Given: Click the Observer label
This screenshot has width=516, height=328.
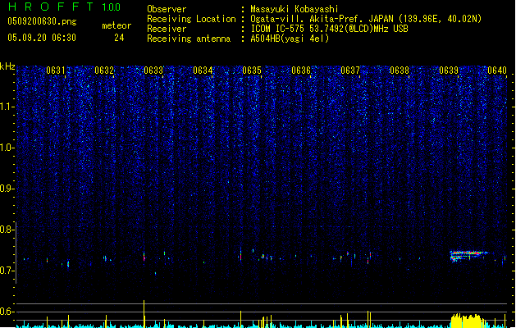Looking at the screenshot, I should [167, 9].
